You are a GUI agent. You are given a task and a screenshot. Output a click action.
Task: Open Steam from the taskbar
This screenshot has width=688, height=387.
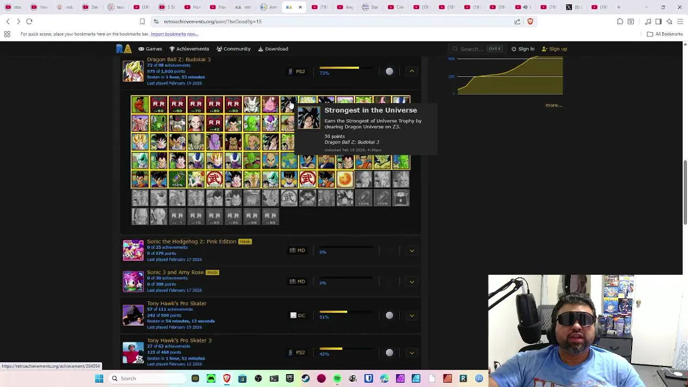pos(305,378)
